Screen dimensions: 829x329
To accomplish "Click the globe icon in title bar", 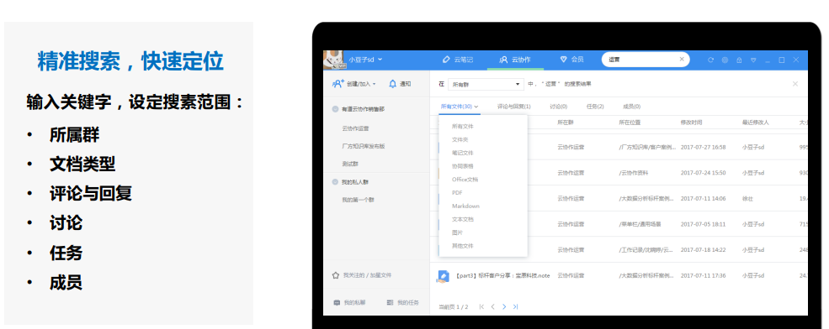I will 725,60.
